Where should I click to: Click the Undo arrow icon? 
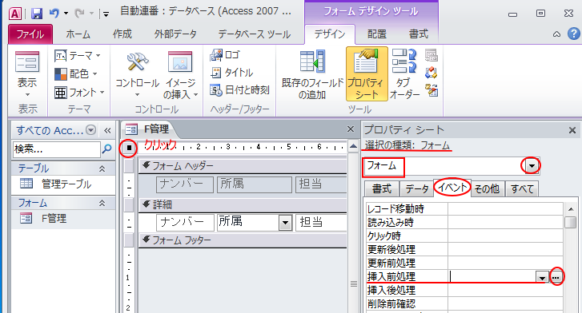click(54, 14)
